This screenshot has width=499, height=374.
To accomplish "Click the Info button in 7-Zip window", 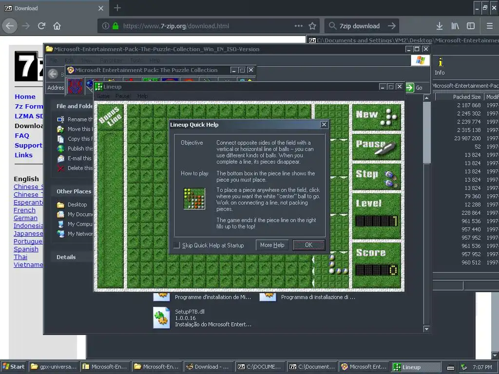I will [440, 66].
